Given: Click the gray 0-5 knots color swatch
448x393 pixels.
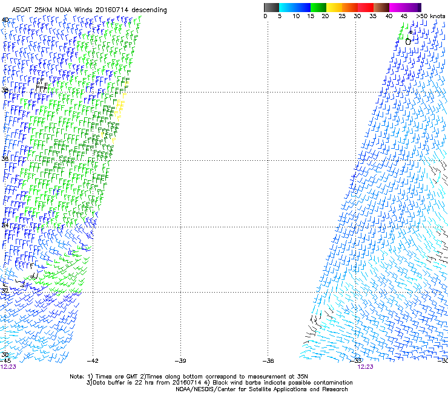Looking at the screenshot, I should (x=271, y=7).
